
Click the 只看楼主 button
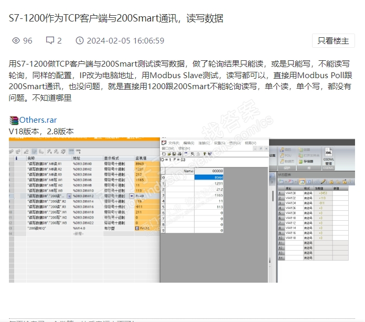coord(334,41)
